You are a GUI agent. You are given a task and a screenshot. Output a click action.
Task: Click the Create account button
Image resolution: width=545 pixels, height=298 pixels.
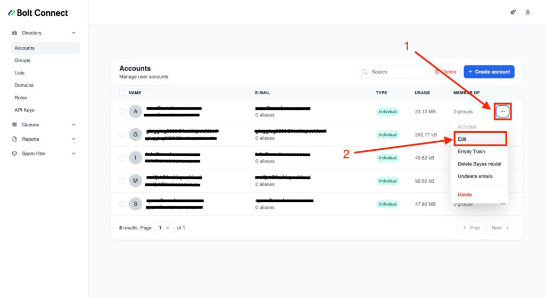(489, 72)
